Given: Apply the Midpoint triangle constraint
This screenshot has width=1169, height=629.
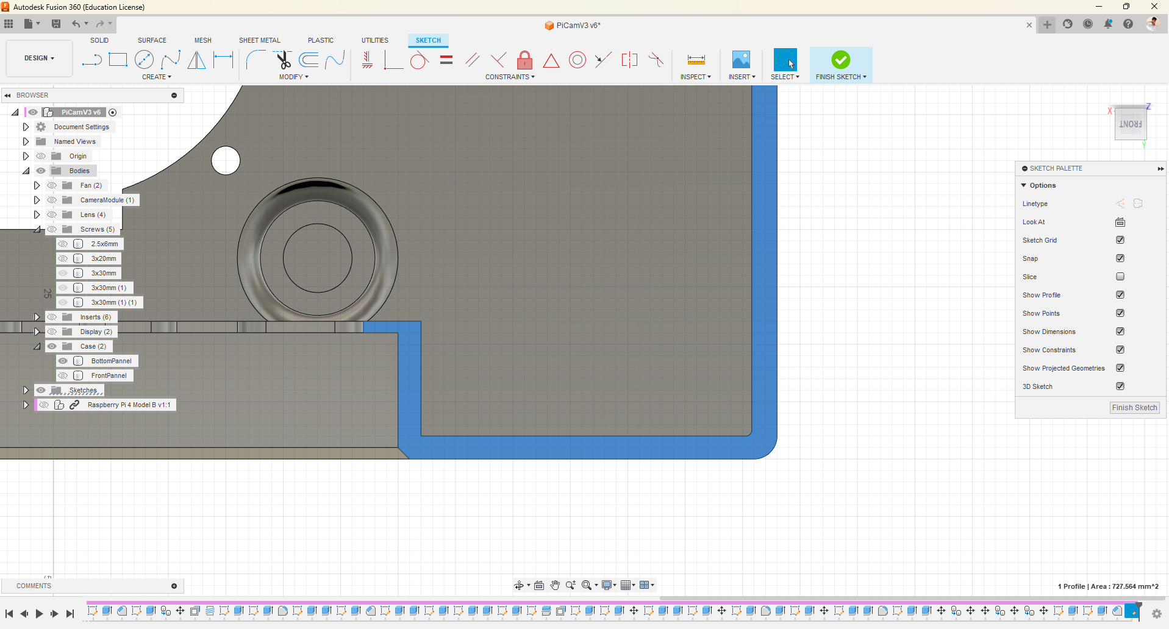Looking at the screenshot, I should point(551,60).
